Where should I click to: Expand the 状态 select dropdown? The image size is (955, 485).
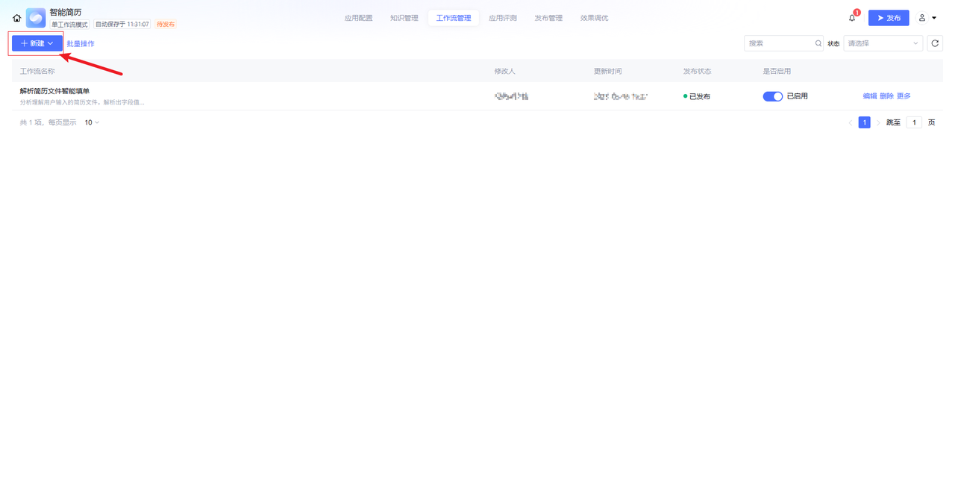pyautogui.click(x=883, y=43)
